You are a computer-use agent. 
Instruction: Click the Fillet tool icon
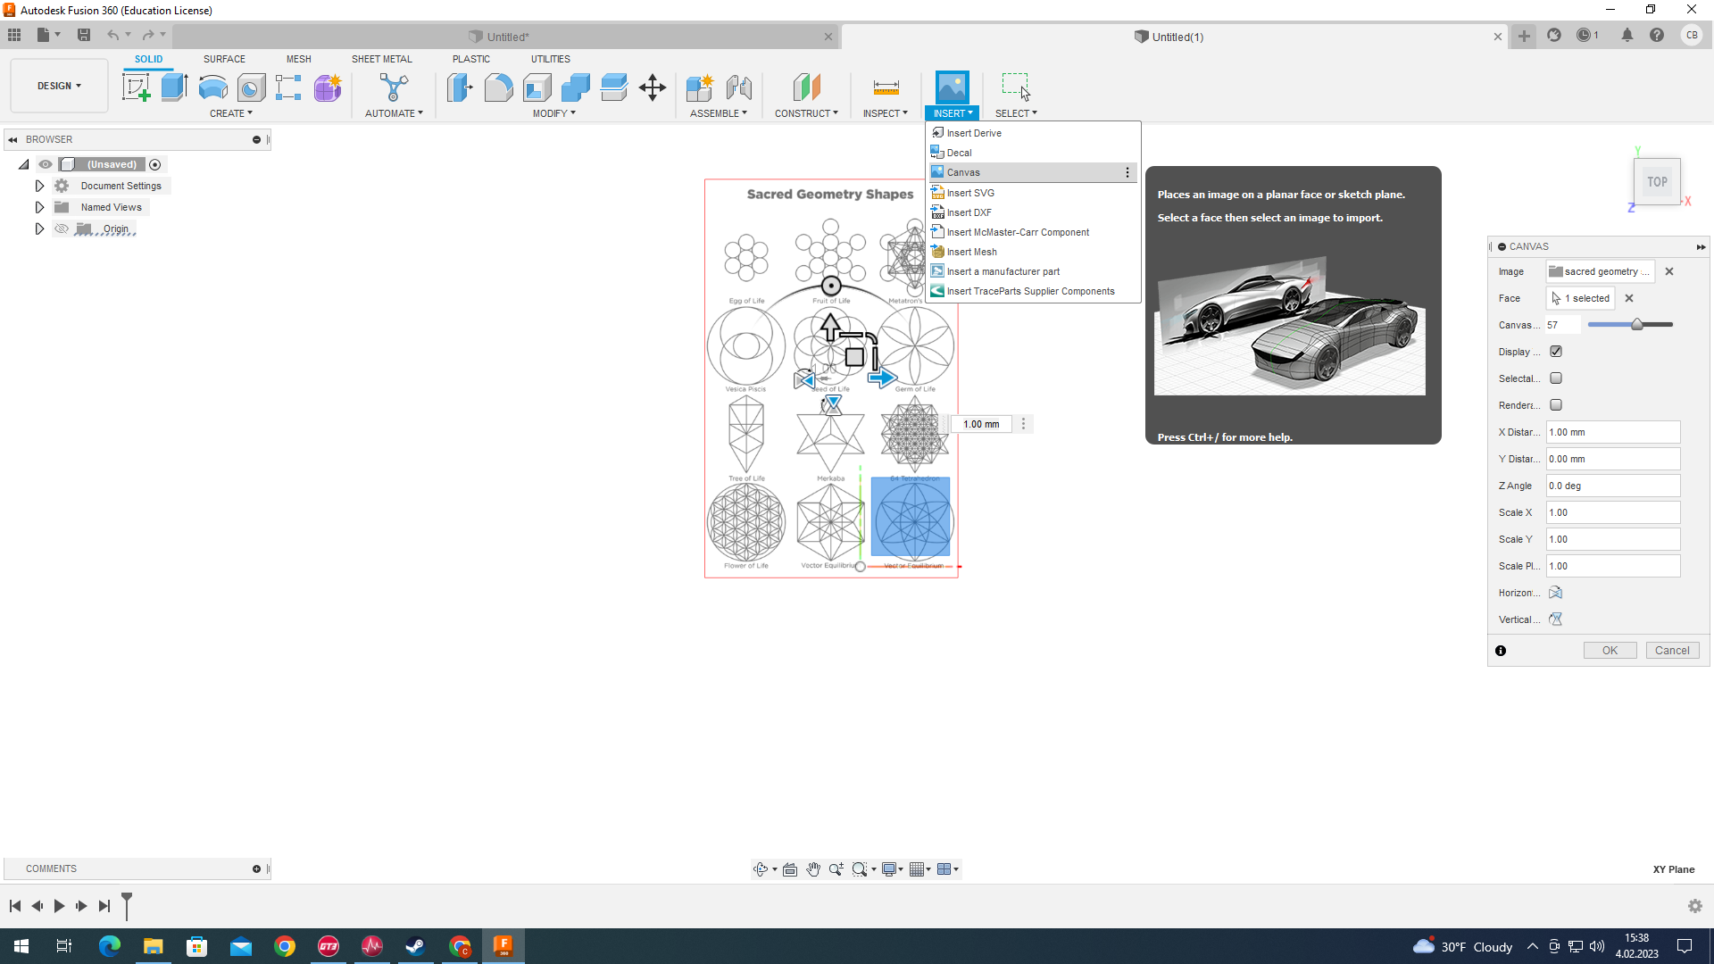[x=498, y=87]
